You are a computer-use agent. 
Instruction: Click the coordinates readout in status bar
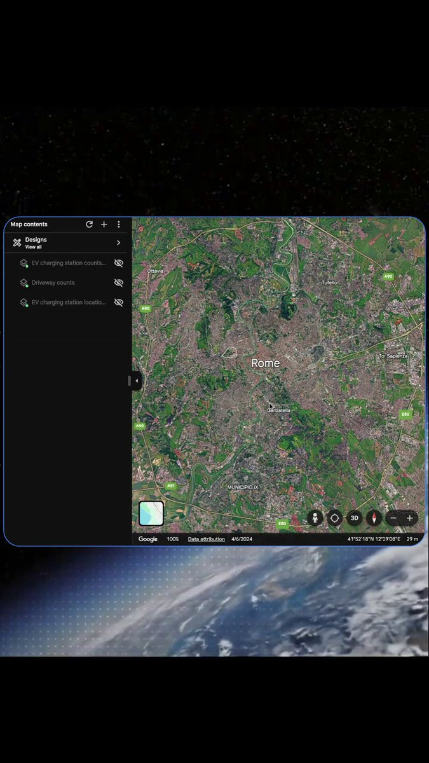point(374,539)
